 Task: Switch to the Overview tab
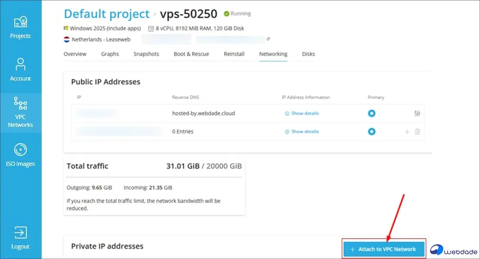tap(75, 54)
